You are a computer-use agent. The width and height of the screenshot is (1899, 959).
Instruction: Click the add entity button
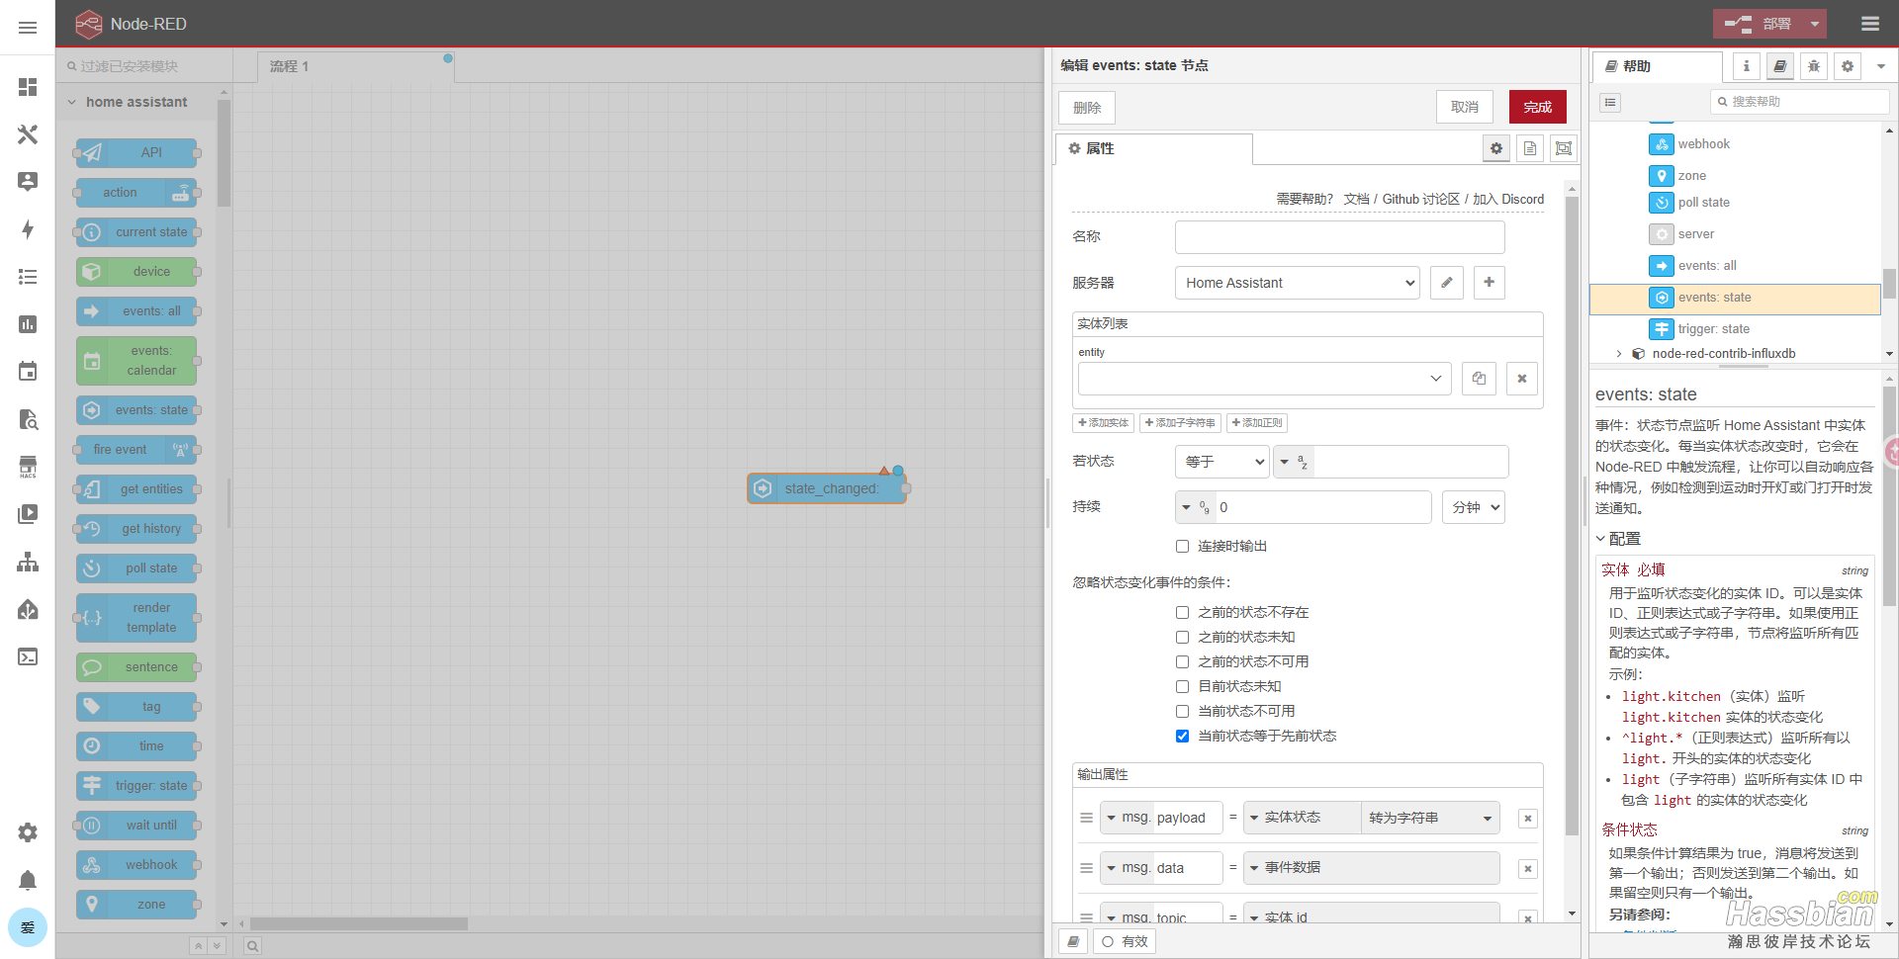coord(1103,423)
